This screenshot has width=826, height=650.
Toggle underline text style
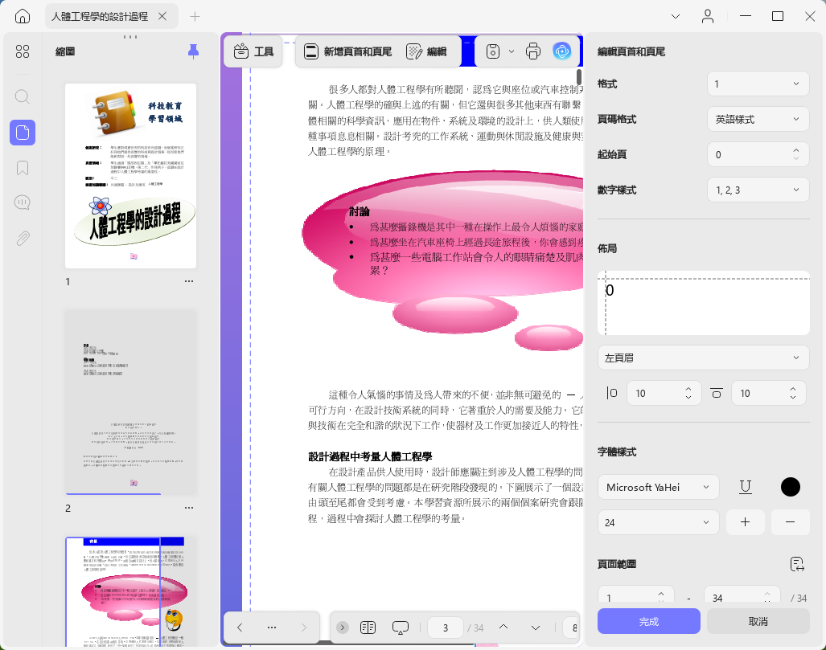click(746, 488)
